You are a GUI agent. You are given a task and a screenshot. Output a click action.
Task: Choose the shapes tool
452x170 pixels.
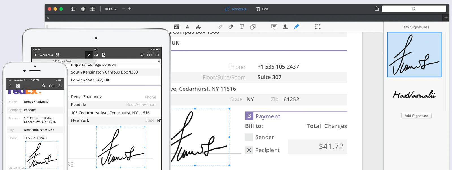pos(253,27)
